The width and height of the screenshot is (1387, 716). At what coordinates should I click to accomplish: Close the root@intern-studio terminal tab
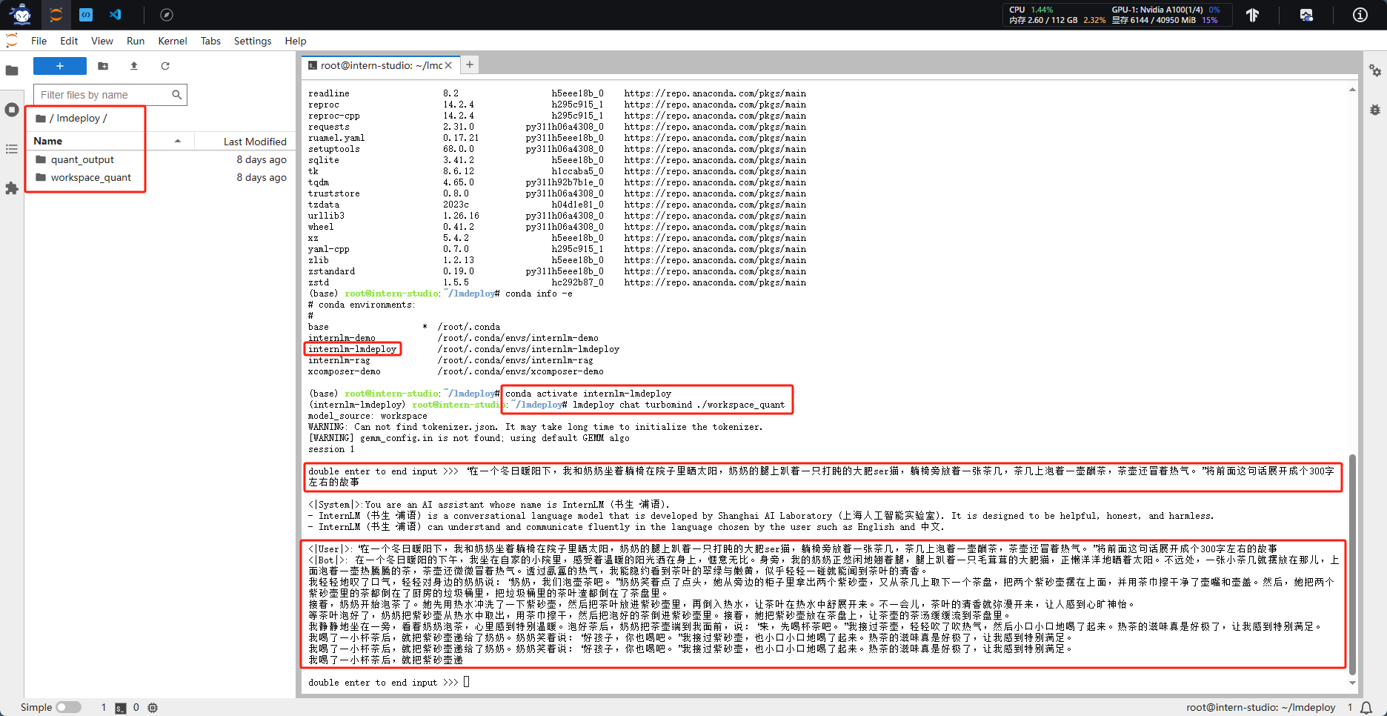(448, 65)
